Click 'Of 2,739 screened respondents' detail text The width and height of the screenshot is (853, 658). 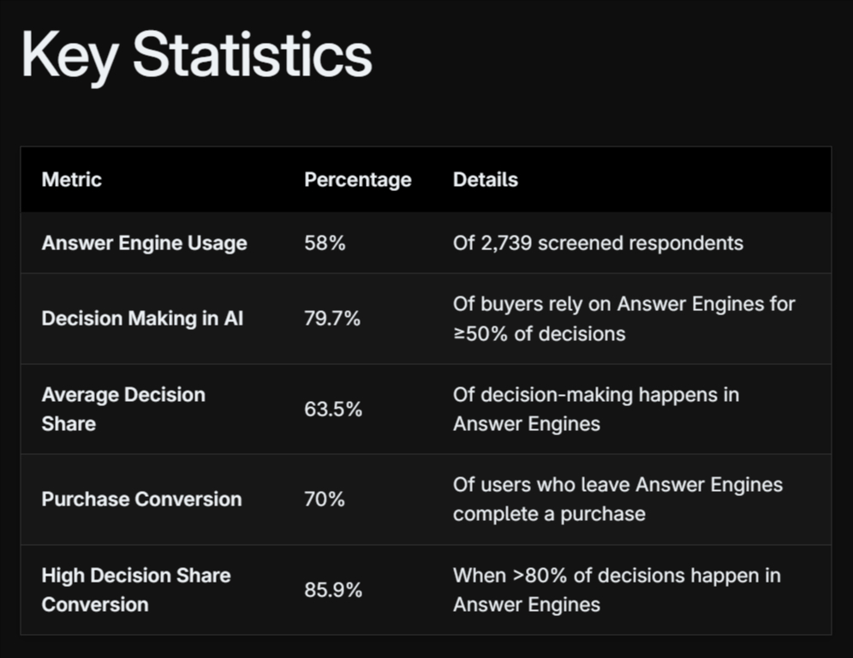coord(598,243)
